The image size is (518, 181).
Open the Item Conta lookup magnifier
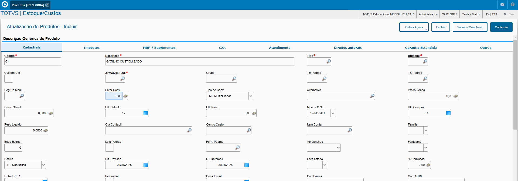350,130
